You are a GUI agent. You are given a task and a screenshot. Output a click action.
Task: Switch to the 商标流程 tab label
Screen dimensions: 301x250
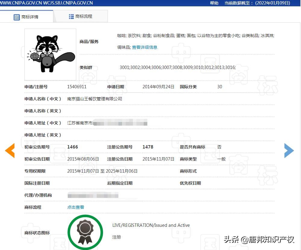pyautogui.click(x=84, y=17)
